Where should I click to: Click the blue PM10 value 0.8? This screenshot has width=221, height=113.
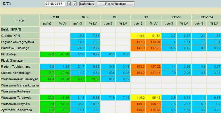47,67
